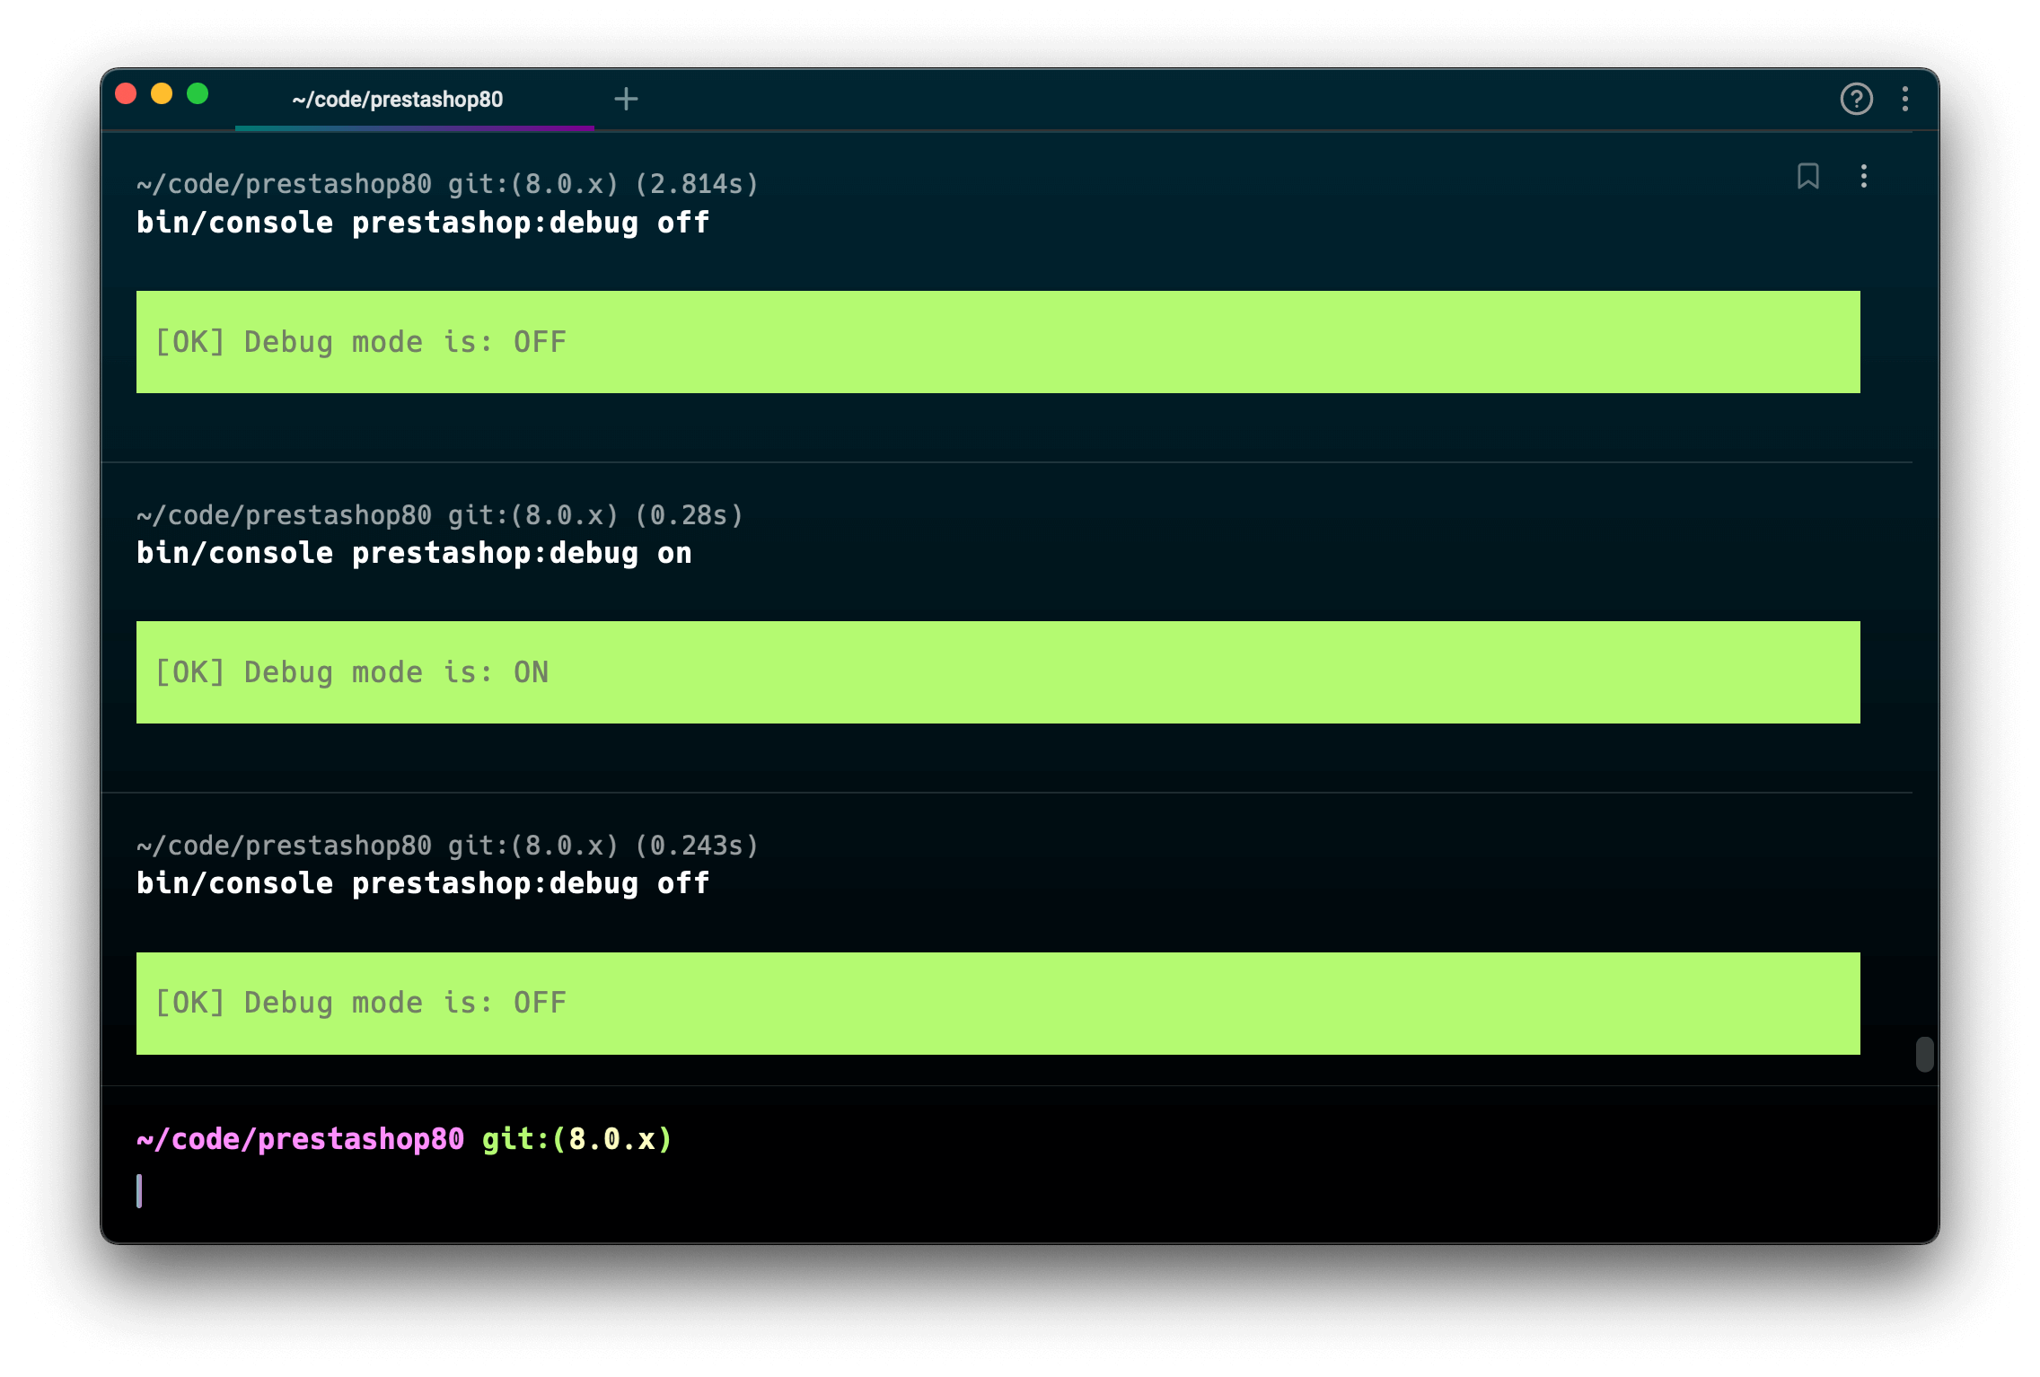Image resolution: width=2040 pixels, height=1377 pixels.
Task: Click the last "Debug mode is: OFF" output
Action: coord(361,1003)
